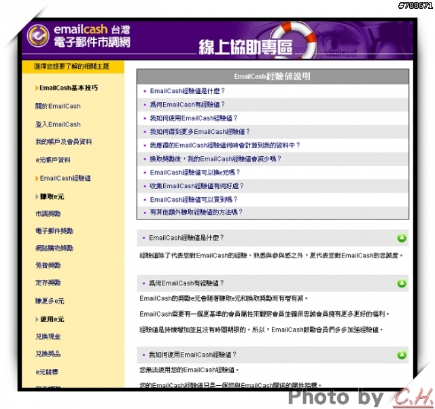Expand the '使用e元' sidebar section

point(50,319)
